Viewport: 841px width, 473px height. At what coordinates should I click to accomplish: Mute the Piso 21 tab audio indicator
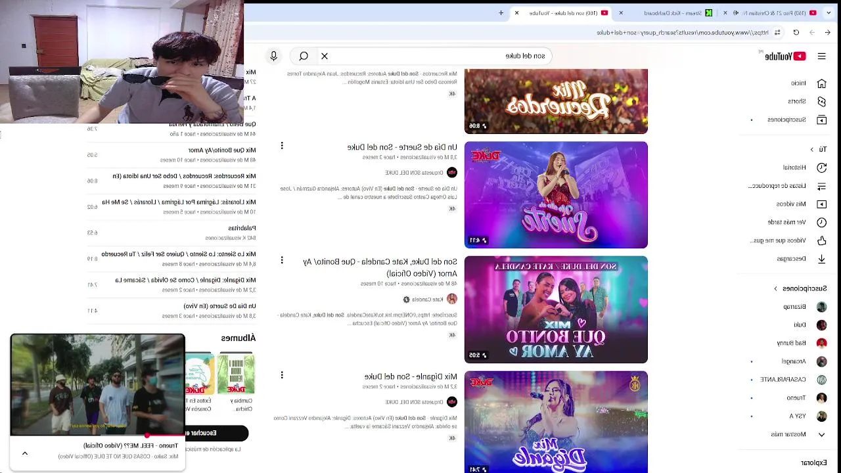(x=736, y=12)
